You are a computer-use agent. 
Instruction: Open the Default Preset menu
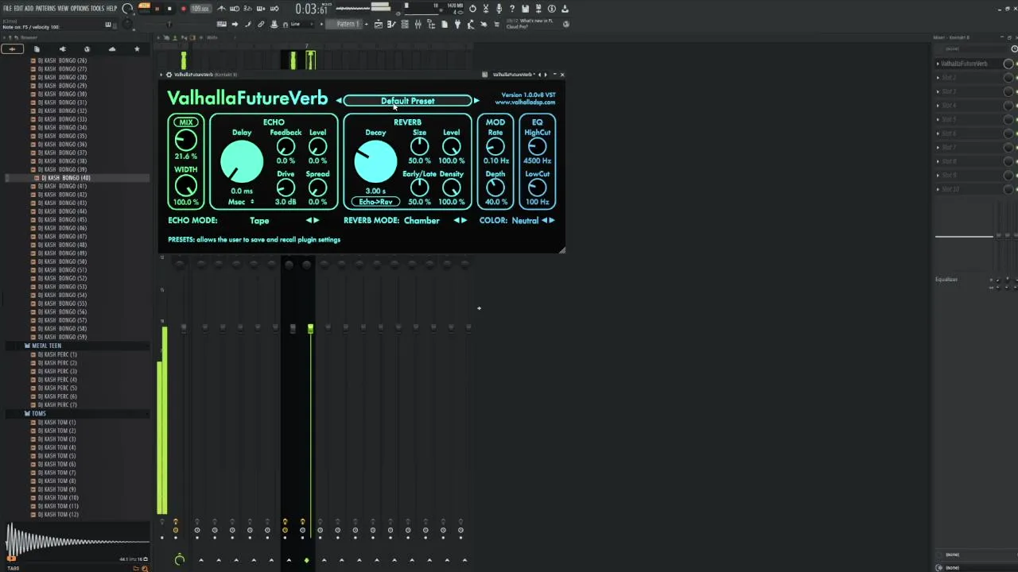coord(407,101)
